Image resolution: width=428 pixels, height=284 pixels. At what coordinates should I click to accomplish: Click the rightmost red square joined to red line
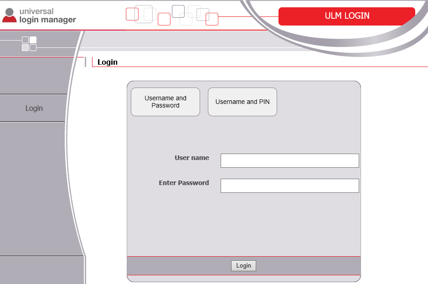212,19
